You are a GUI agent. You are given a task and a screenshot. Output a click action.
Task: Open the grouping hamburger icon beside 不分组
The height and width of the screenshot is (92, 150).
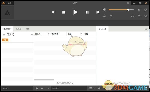4,35
